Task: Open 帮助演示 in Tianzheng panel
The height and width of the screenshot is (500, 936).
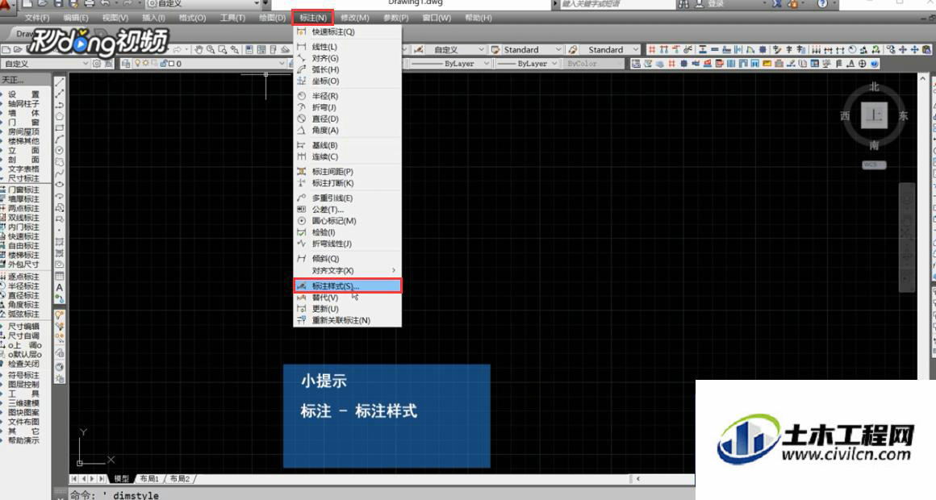Action: pos(23,440)
